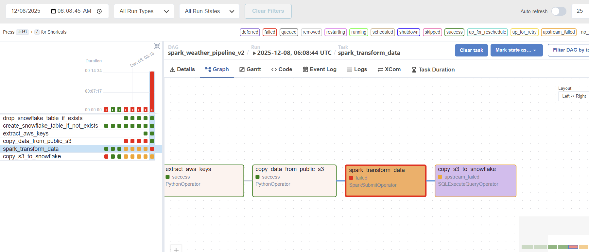Click the copy_data_from_public_s3 graph node
Image resolution: width=589 pixels, height=252 pixels.
(x=294, y=181)
